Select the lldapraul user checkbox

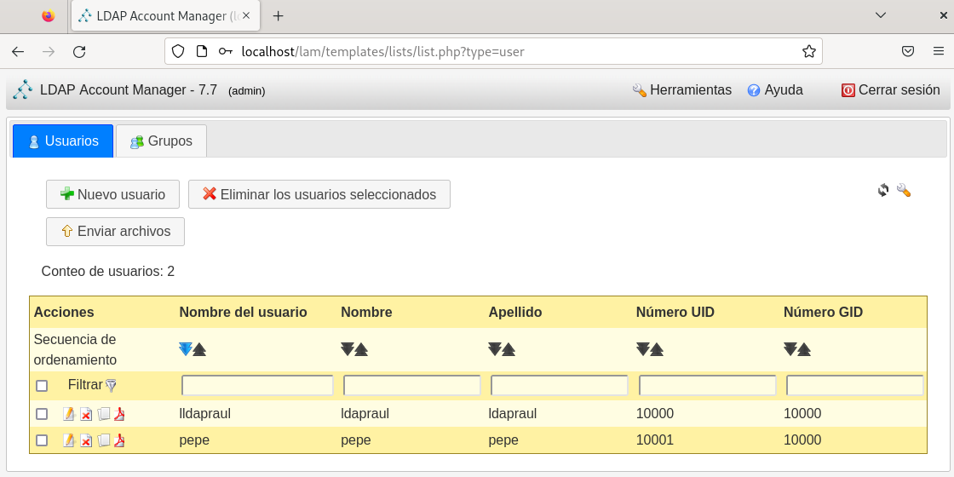pos(42,414)
